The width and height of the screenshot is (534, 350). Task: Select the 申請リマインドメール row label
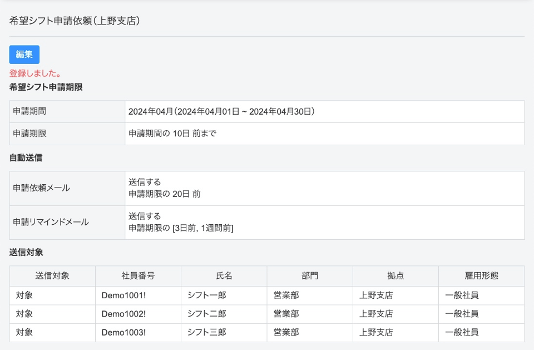point(51,222)
